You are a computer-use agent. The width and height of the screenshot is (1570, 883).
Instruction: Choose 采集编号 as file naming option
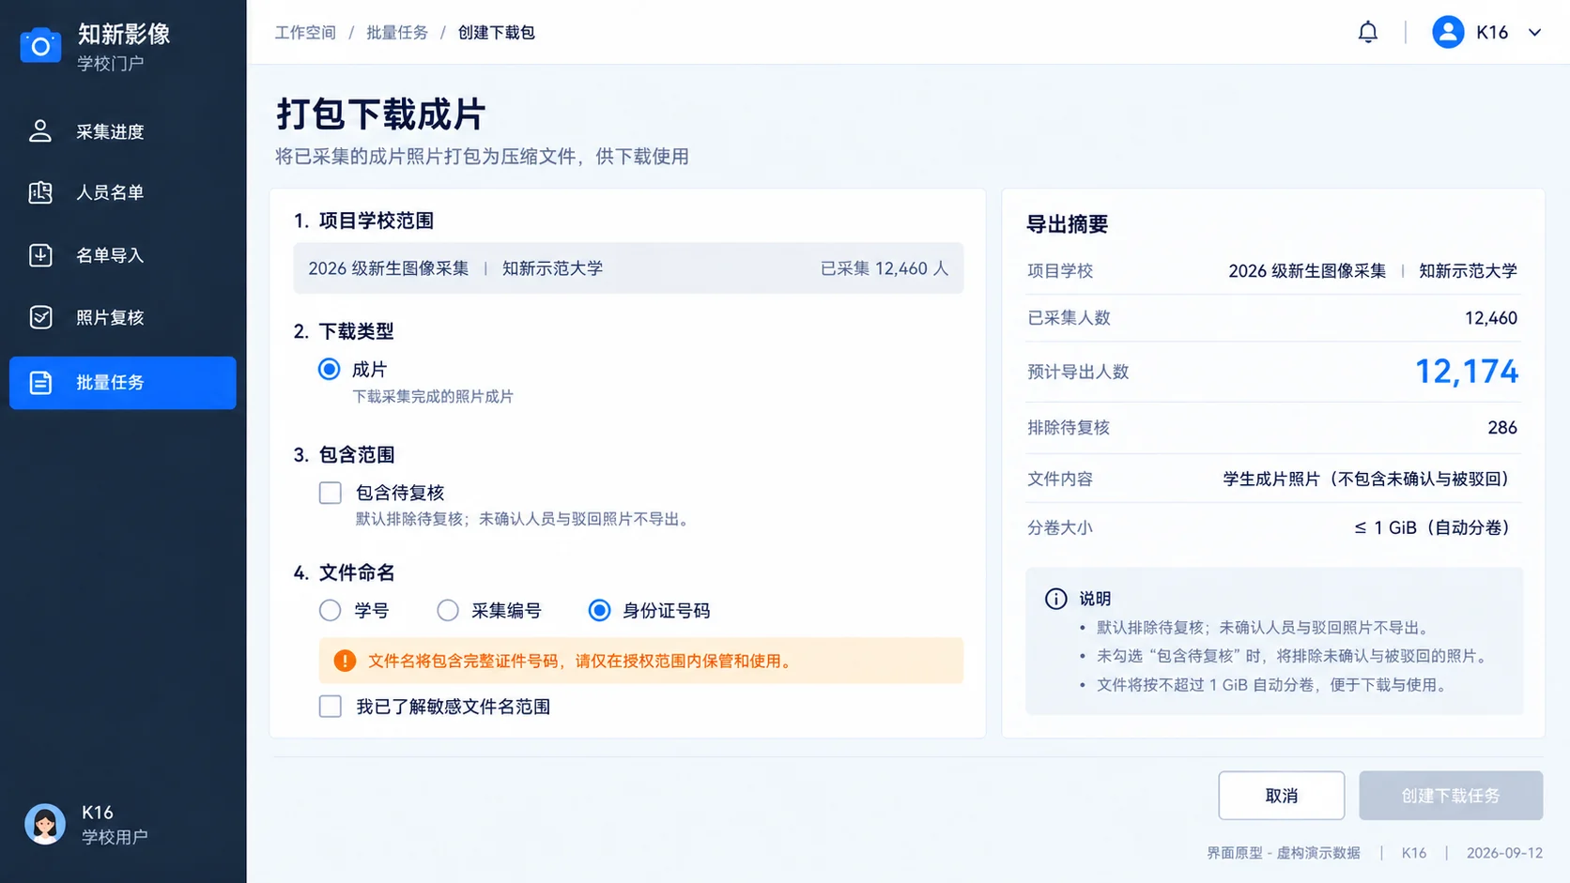448,611
